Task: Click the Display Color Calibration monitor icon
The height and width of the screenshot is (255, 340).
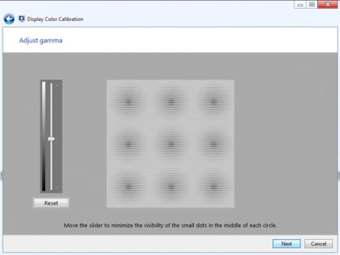Action: [x=22, y=19]
